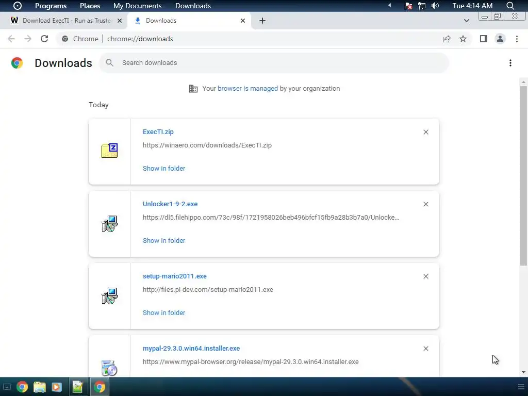Bookmark this page with the star icon

[463, 39]
